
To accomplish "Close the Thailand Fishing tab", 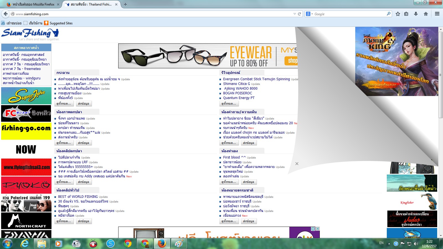I will click(x=116, y=4).
